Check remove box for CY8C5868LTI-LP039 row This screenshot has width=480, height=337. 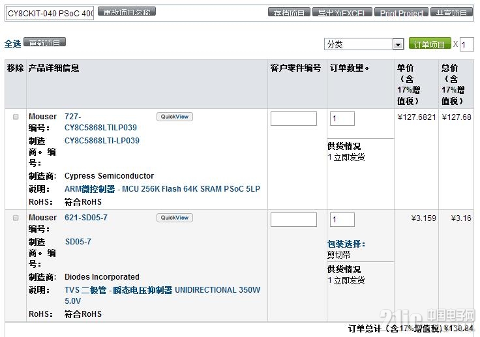[x=16, y=117]
